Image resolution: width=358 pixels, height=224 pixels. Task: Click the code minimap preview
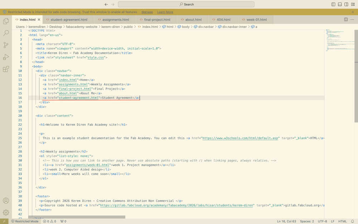coord(339,40)
